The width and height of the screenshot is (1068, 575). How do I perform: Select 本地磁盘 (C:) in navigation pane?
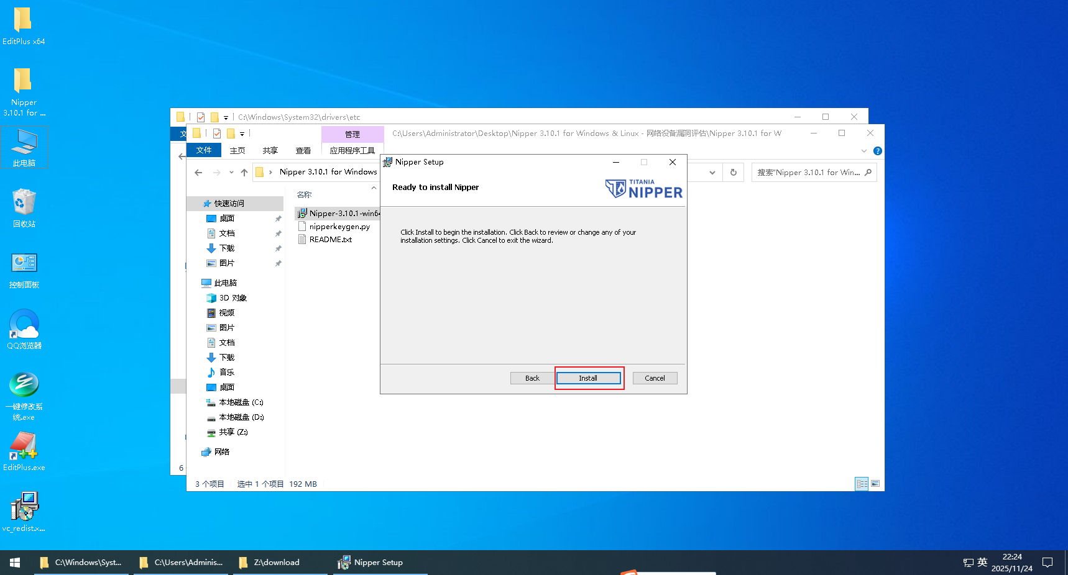pyautogui.click(x=241, y=402)
